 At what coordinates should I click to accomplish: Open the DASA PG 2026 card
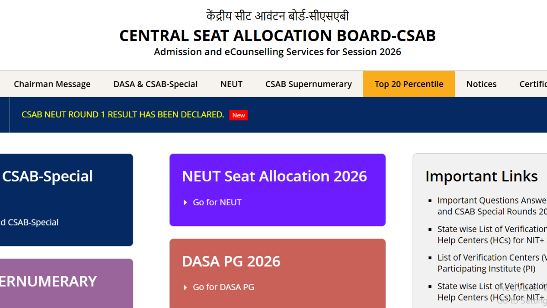coord(278,273)
